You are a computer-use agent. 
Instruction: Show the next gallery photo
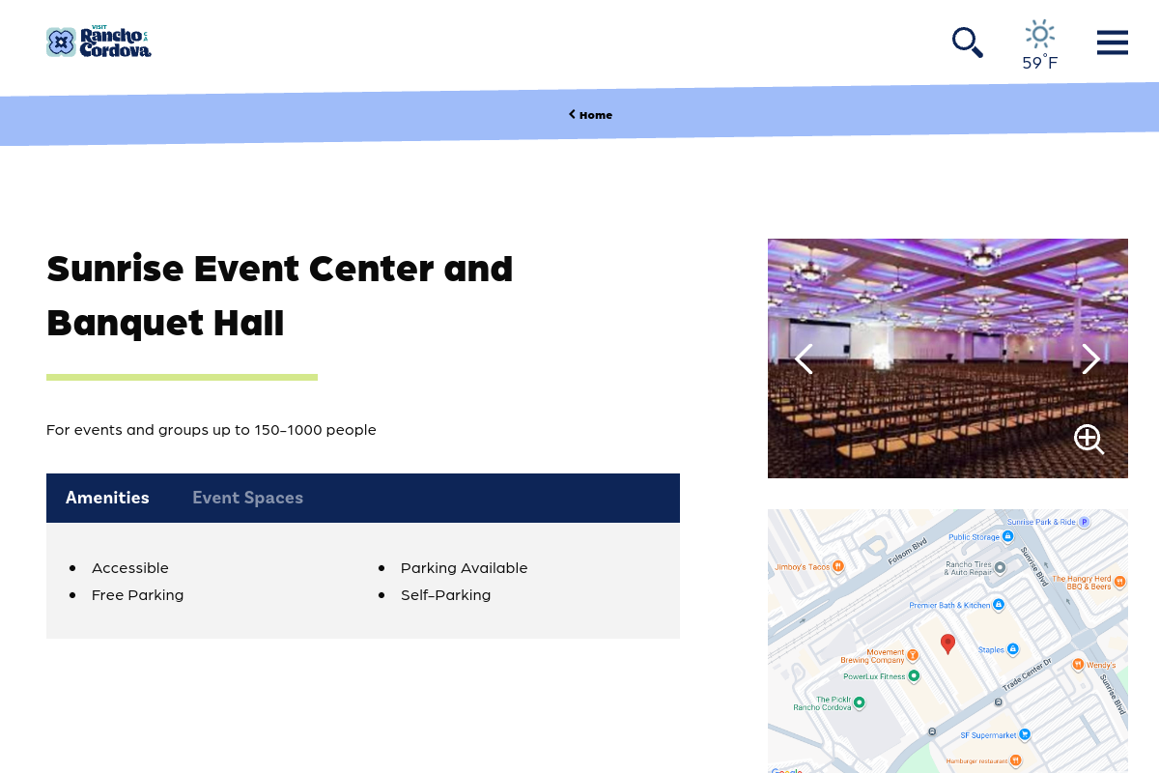coord(1091,358)
